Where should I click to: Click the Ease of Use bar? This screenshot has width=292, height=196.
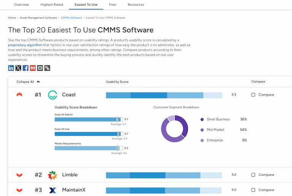point(89,134)
